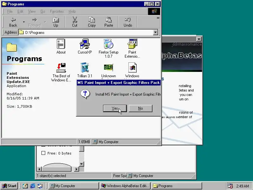Switch to Windows AlphaBetas Editi... taskbar button

(125, 186)
